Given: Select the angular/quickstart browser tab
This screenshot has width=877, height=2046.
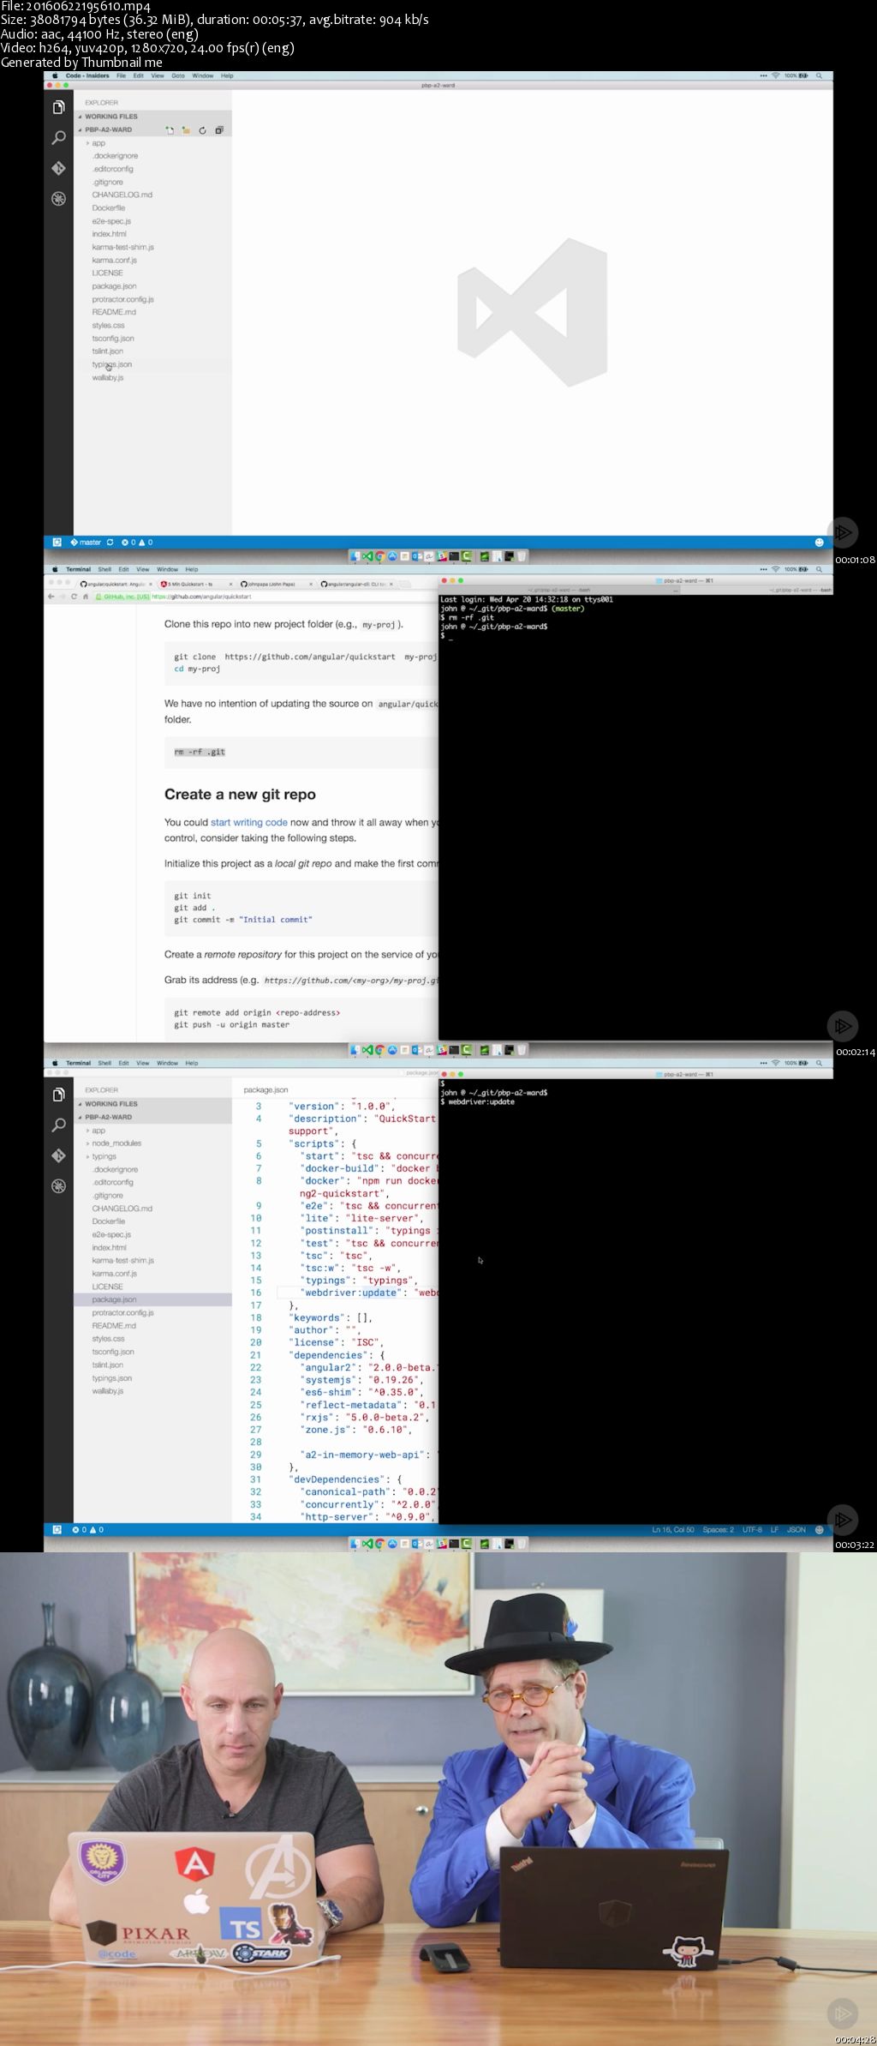Looking at the screenshot, I should coord(113,584).
